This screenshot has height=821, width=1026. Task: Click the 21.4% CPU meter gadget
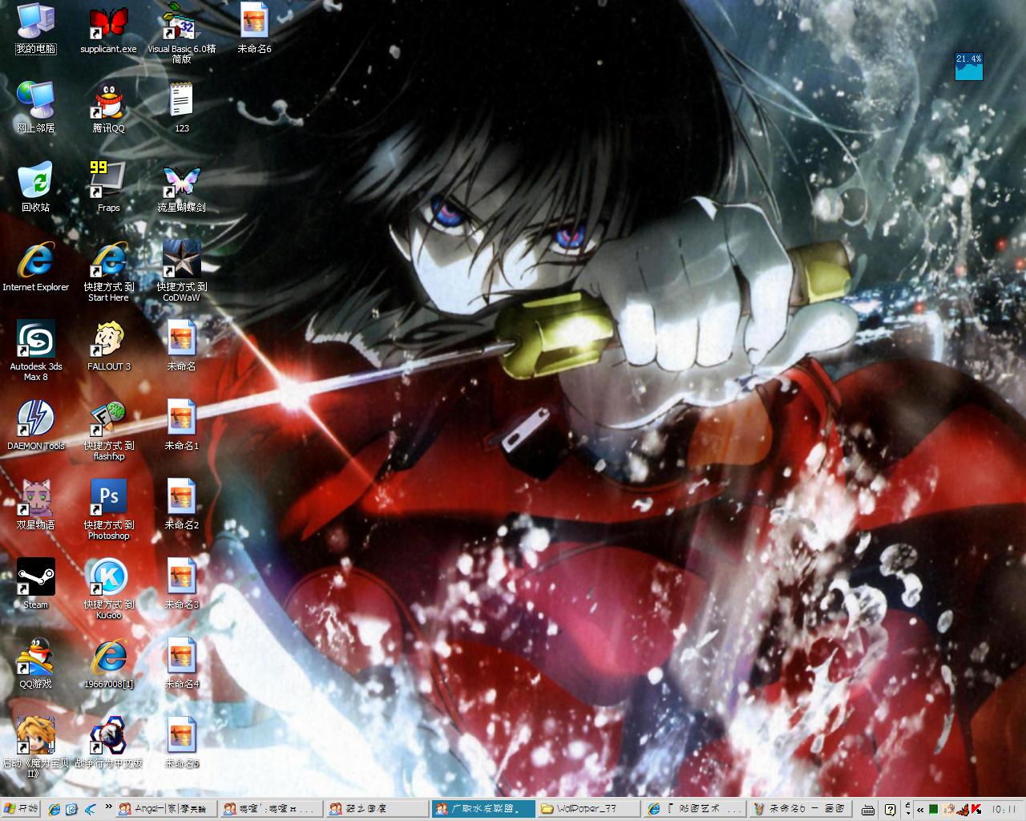point(968,66)
